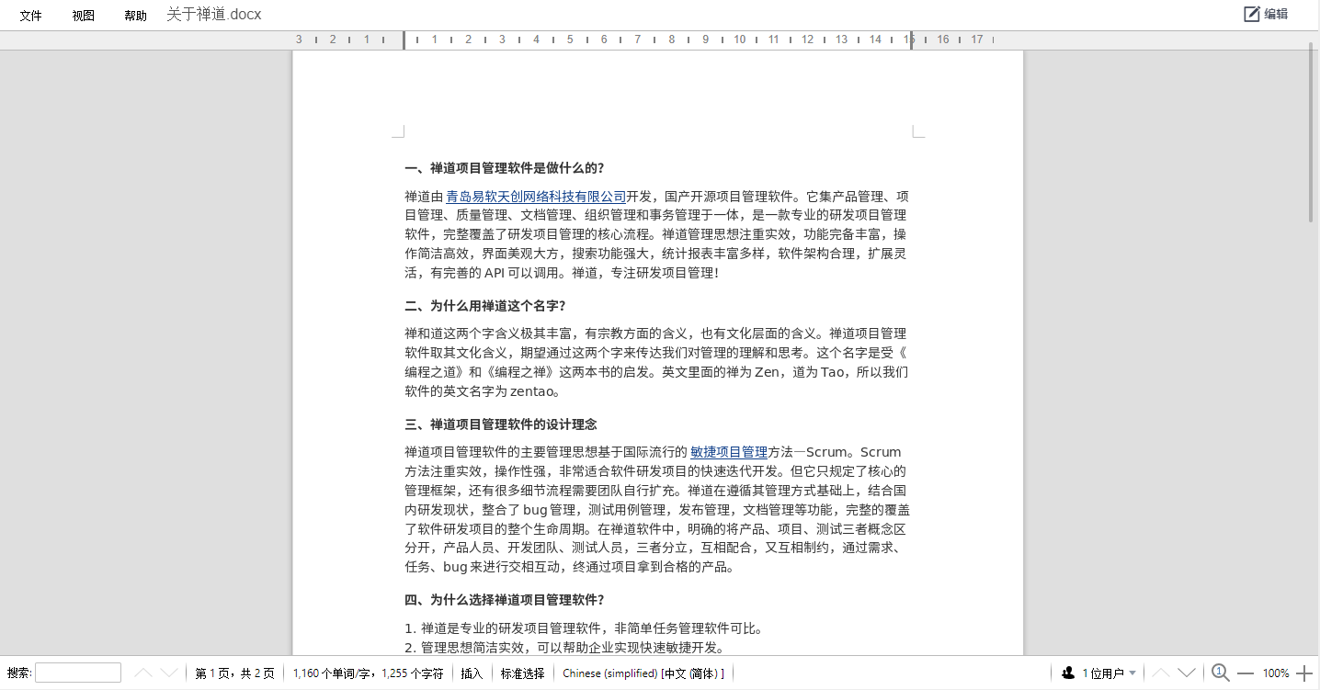Screen dimensions: 1320x690
Task: Click heading 三、禅道项目管理软件的设计理念
Action: coord(501,424)
